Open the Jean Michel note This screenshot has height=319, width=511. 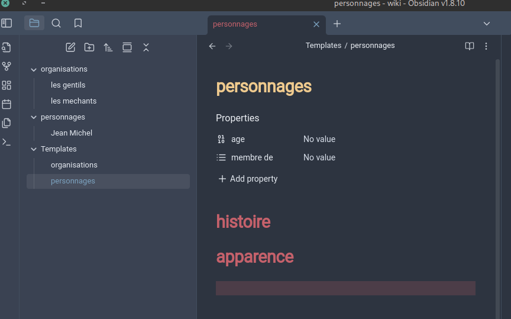pyautogui.click(x=72, y=133)
